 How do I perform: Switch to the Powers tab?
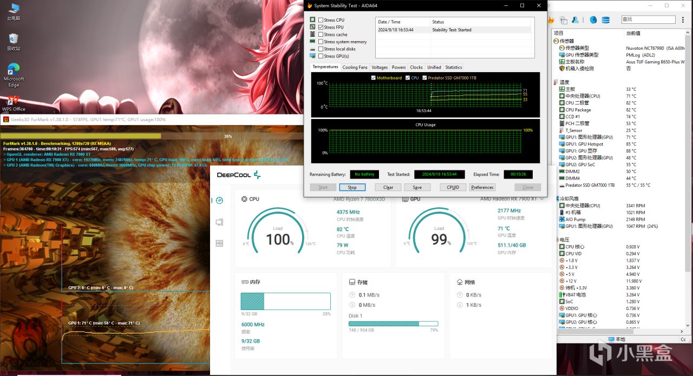(x=398, y=67)
